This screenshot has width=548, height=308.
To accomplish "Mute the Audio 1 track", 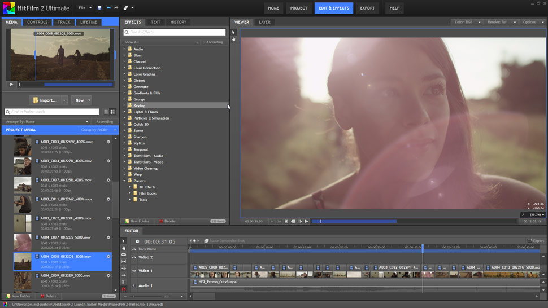I will [134, 285].
